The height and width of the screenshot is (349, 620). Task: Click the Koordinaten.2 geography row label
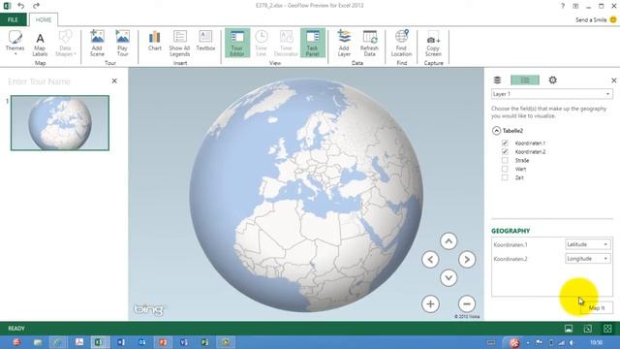tap(511, 259)
